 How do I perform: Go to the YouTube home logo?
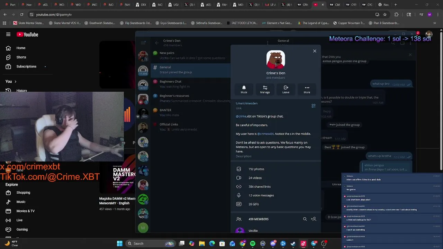[27, 35]
